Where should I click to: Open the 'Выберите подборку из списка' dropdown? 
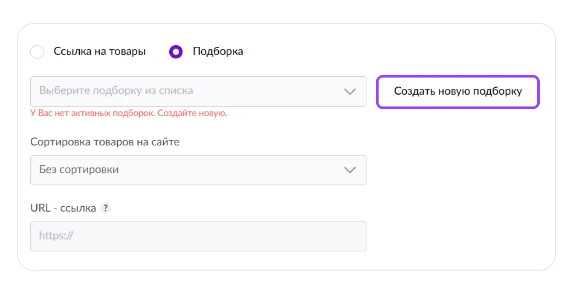198,92
